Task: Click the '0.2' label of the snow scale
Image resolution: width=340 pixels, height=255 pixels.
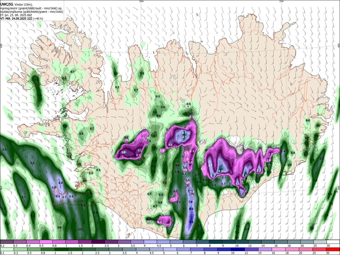Action: pos(2,246)
